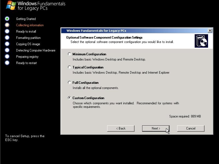Click the Windows flag logo
219x164 pixels.
(x=11, y=5)
